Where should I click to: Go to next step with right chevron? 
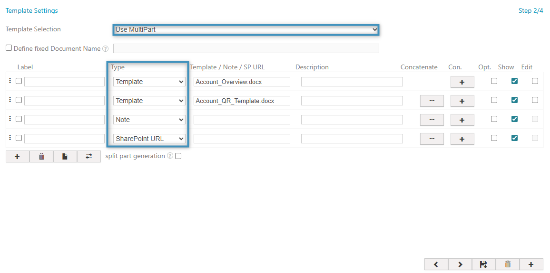(460, 264)
